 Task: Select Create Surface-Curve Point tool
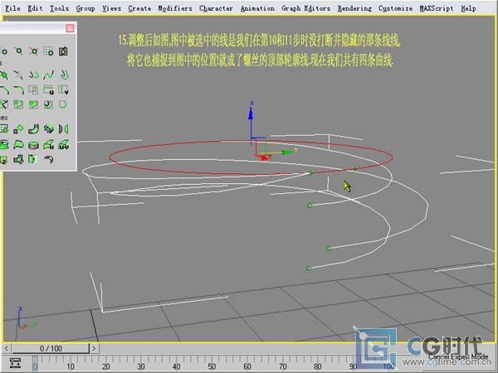click(63, 51)
